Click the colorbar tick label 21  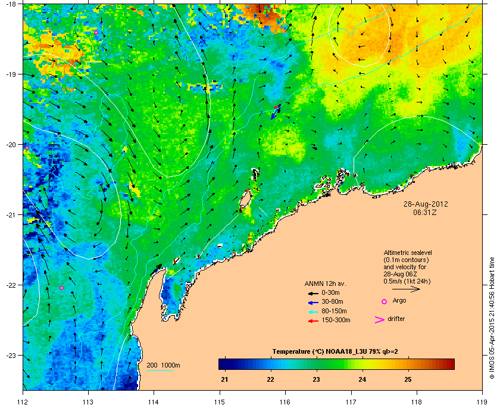(x=225, y=379)
